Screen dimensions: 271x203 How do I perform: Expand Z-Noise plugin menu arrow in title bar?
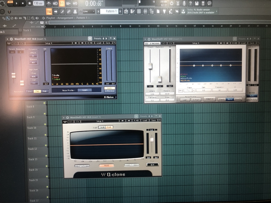coord(145,39)
